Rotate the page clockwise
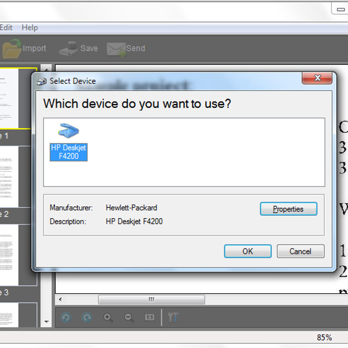 coord(87,318)
